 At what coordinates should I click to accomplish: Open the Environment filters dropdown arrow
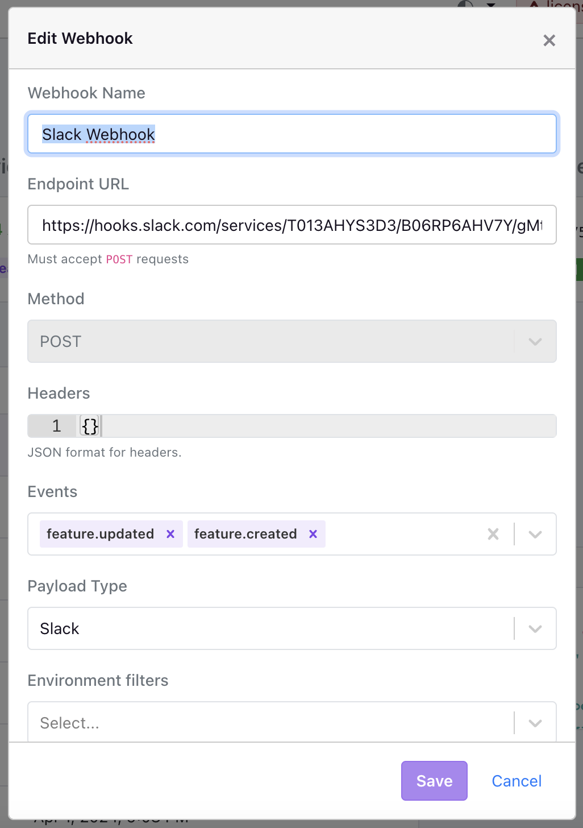535,723
